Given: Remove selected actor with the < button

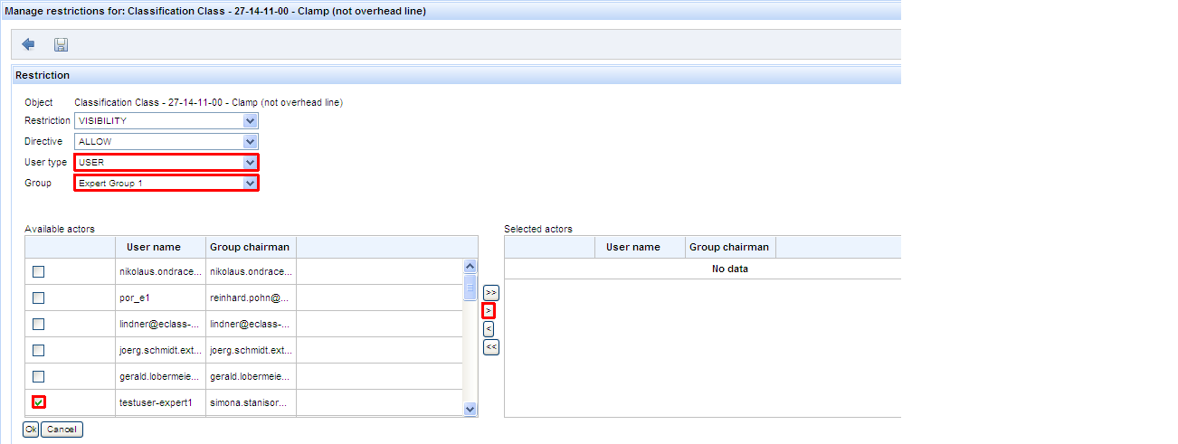Looking at the screenshot, I should click(489, 329).
